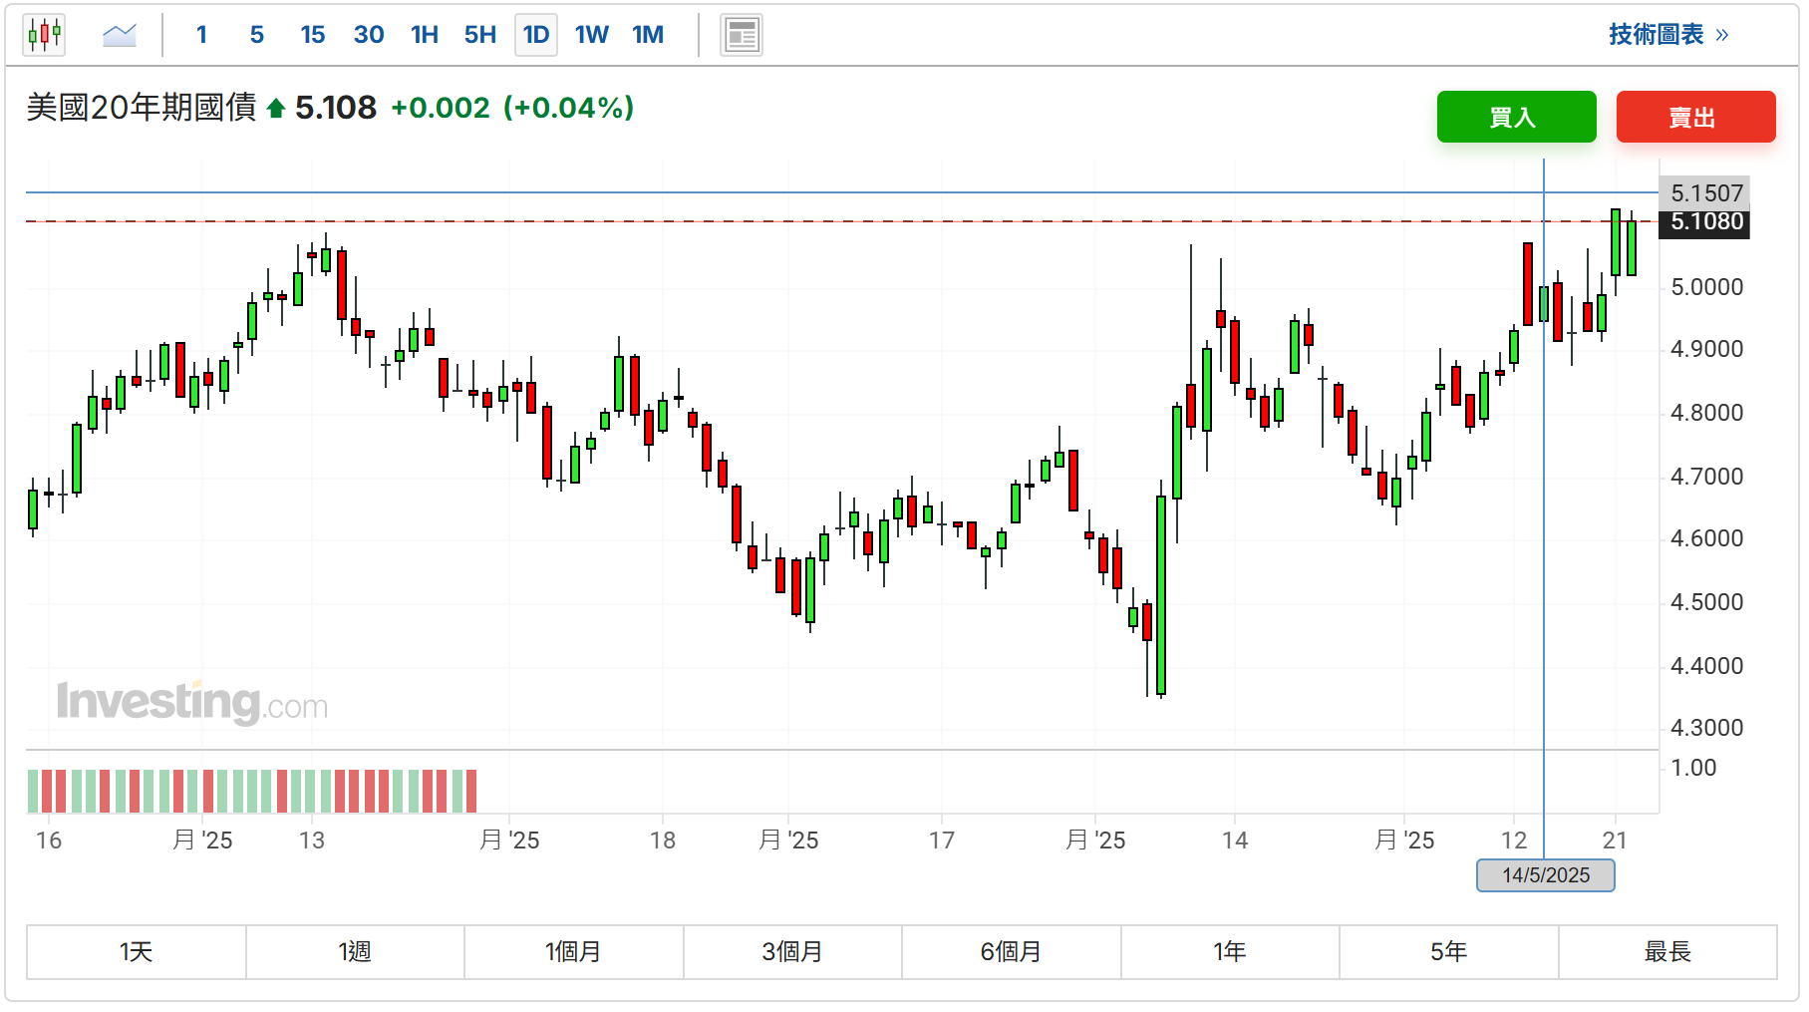The image size is (1809, 1012).
Task: Click the 5.1507 crosshair price label
Action: pyautogui.click(x=1705, y=192)
